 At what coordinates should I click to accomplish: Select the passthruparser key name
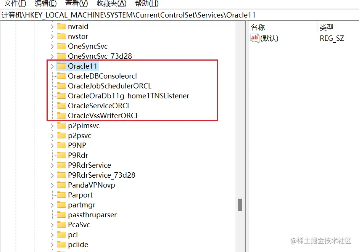coord(92,215)
